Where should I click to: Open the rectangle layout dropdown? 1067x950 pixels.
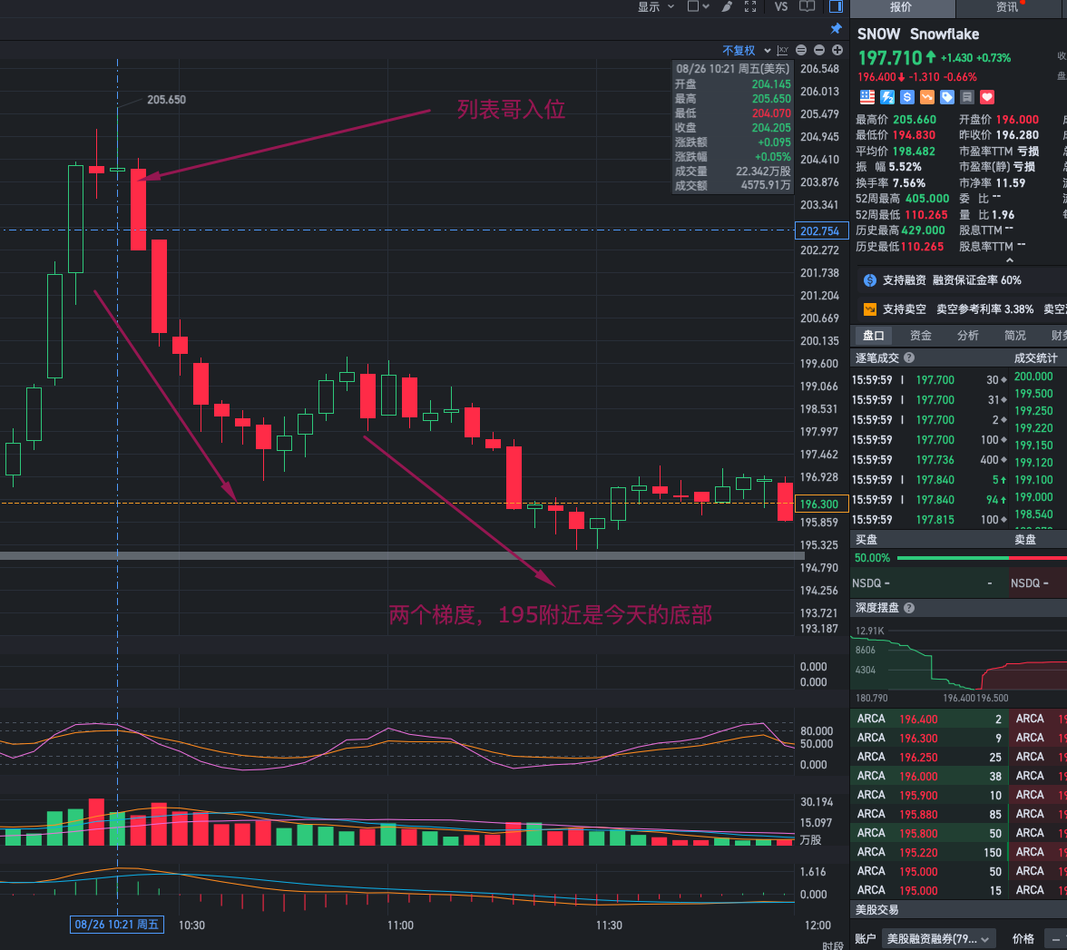pyautogui.click(x=699, y=7)
